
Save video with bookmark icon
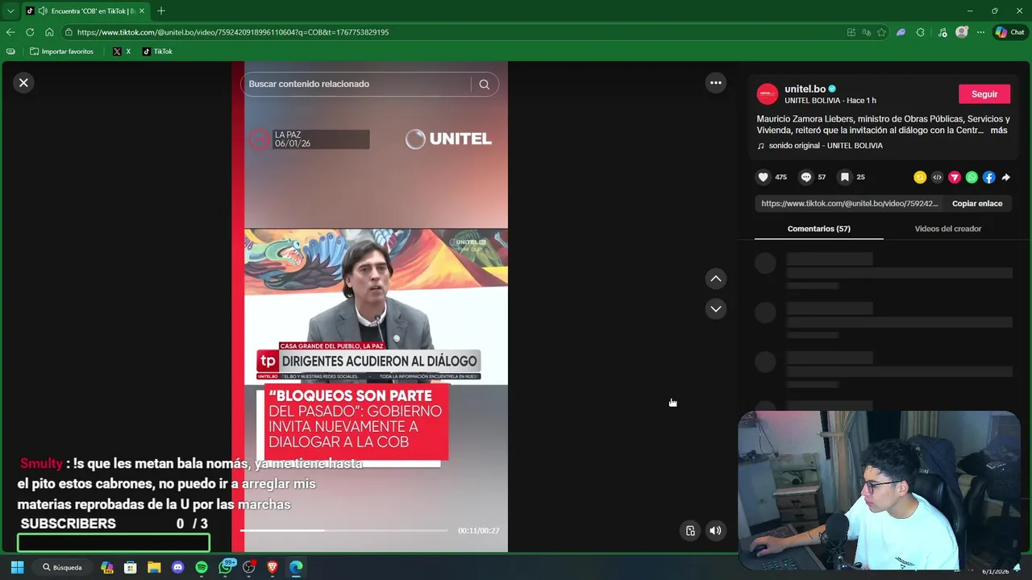[x=844, y=177]
